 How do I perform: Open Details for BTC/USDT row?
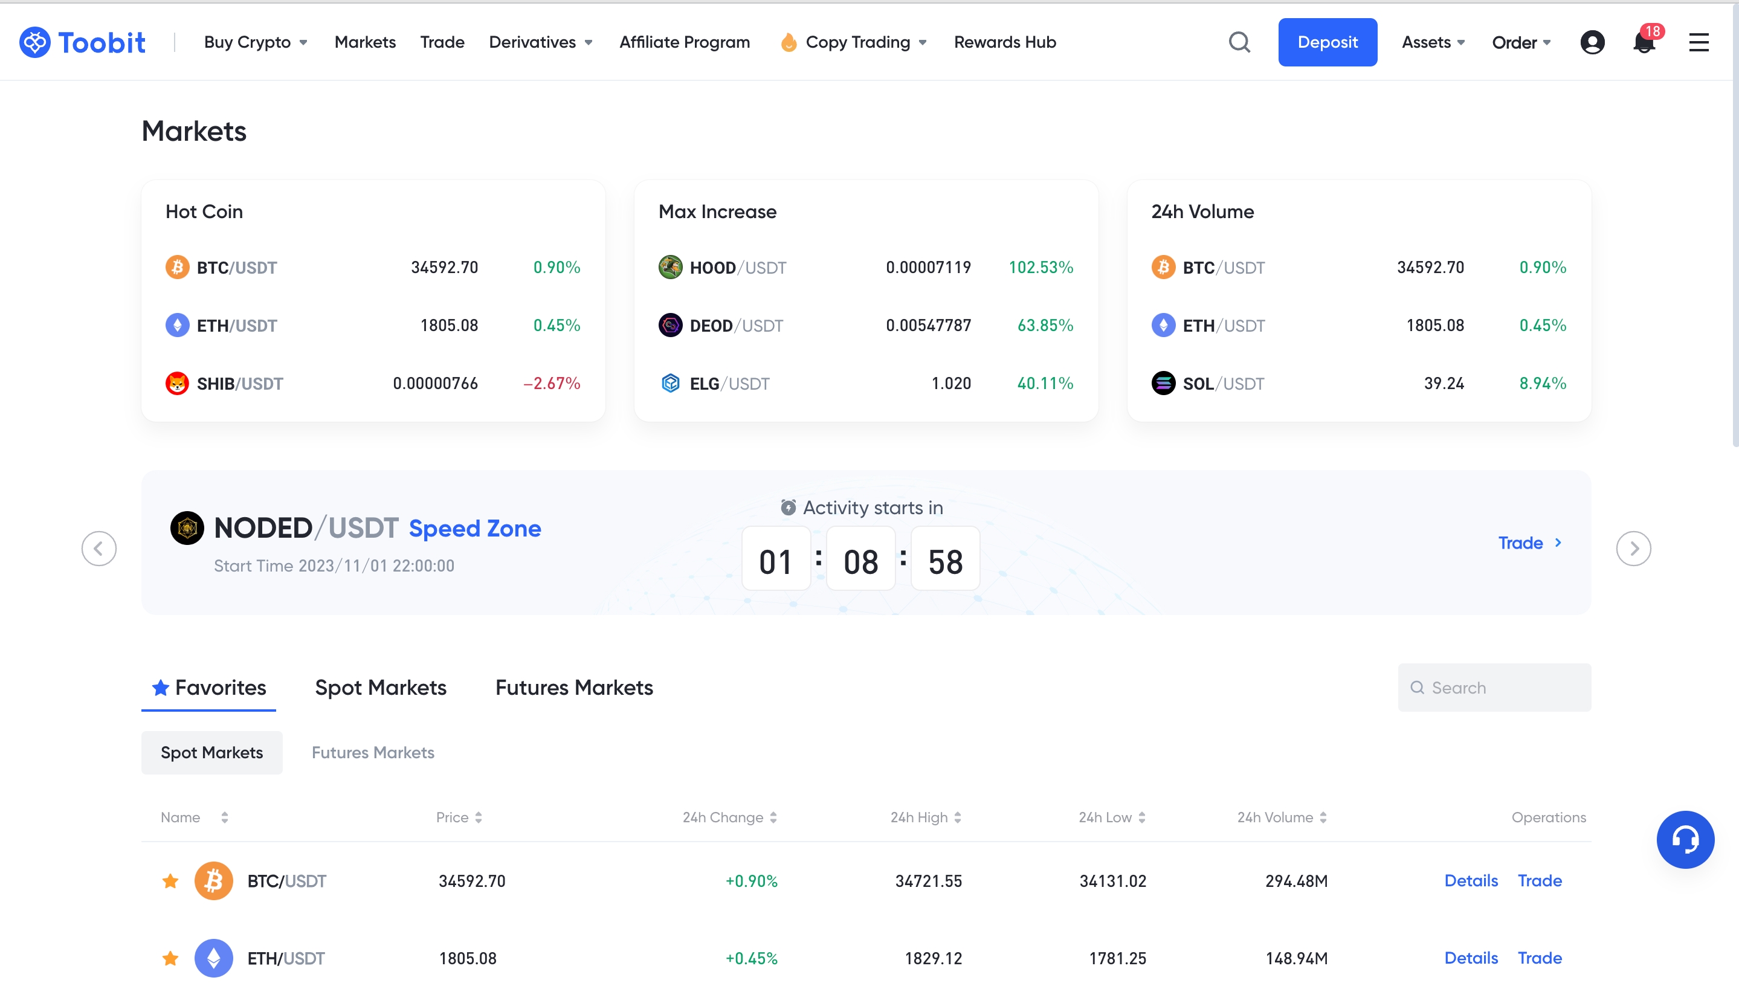pos(1471,880)
